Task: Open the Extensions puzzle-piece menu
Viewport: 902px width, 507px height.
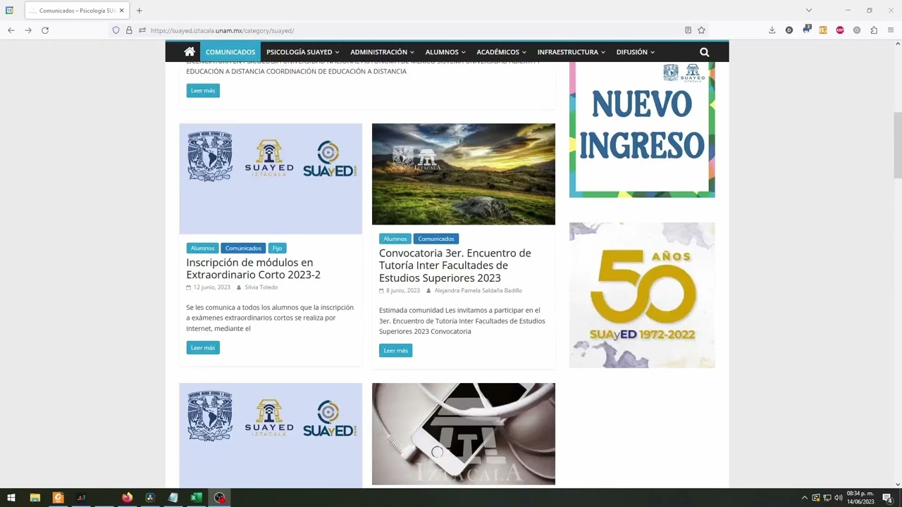Action: coord(874,30)
